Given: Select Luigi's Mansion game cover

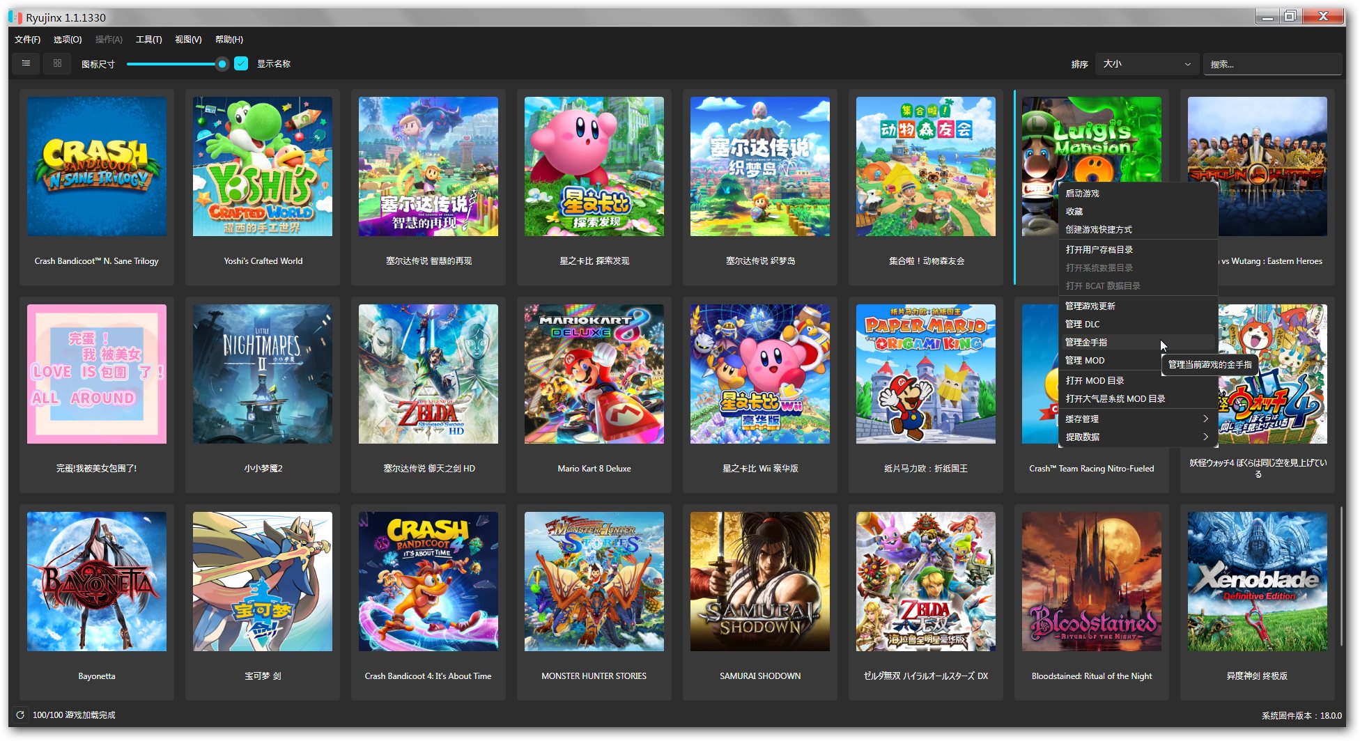Looking at the screenshot, I should click(x=1092, y=139).
